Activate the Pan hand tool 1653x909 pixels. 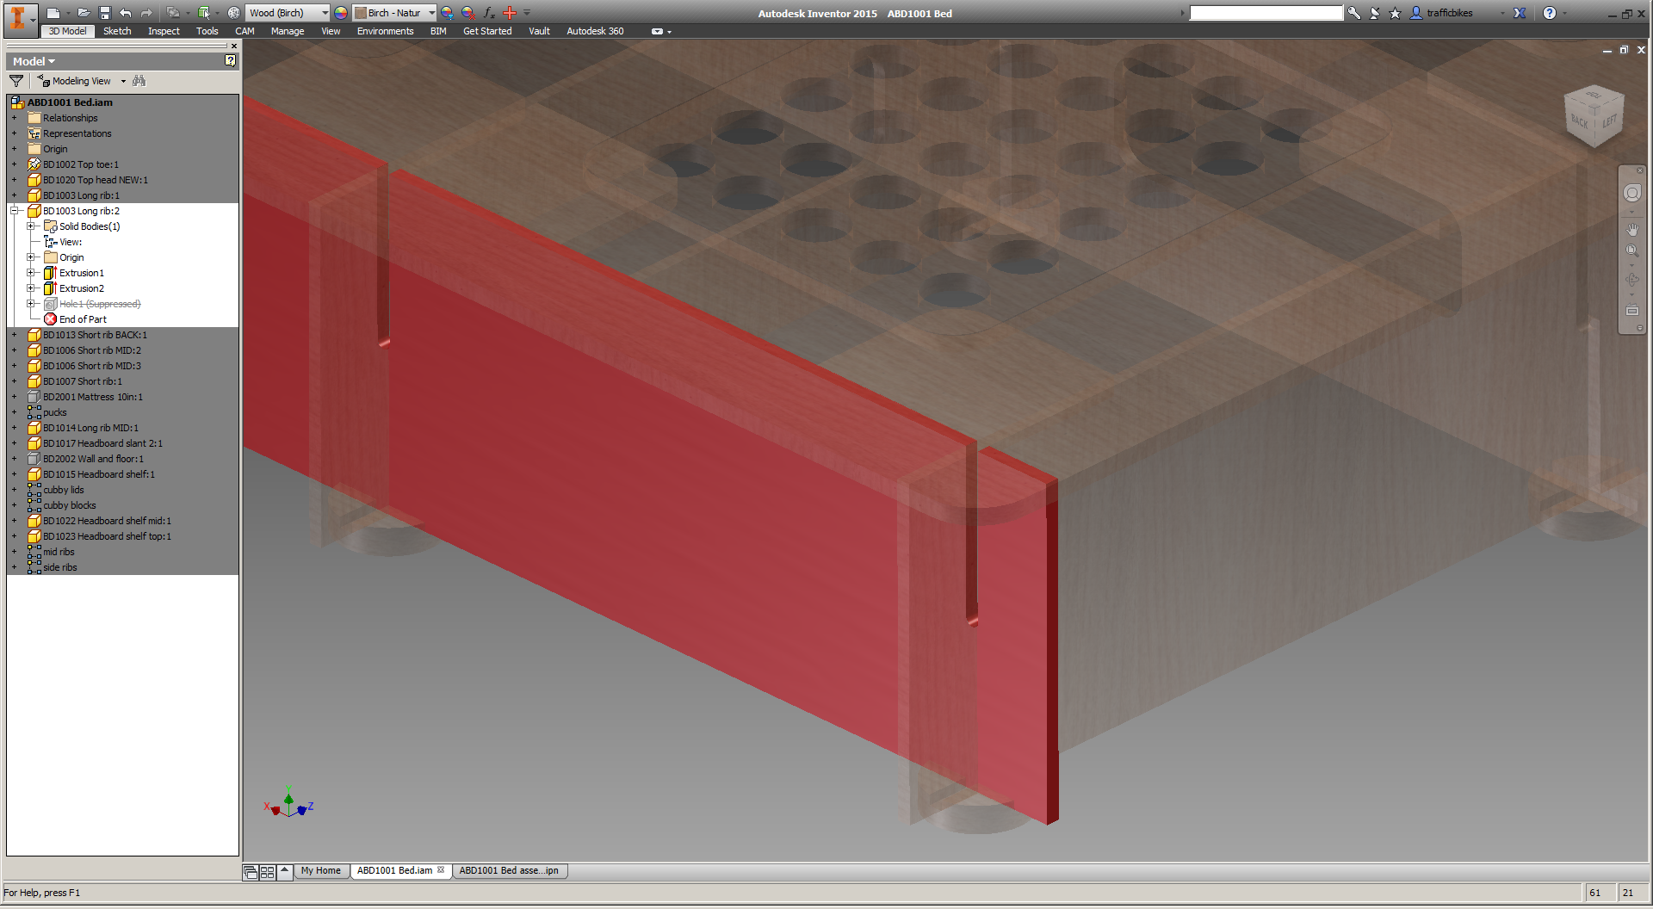click(1632, 229)
